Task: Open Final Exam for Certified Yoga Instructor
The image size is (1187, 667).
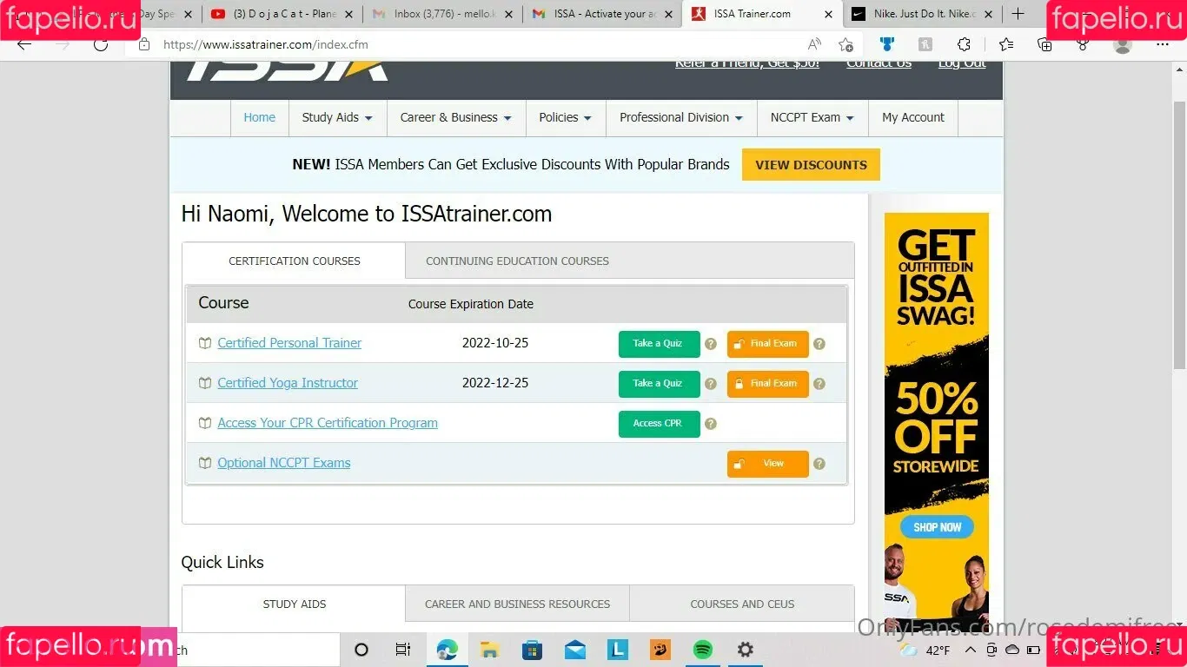Action: pyautogui.click(x=768, y=384)
